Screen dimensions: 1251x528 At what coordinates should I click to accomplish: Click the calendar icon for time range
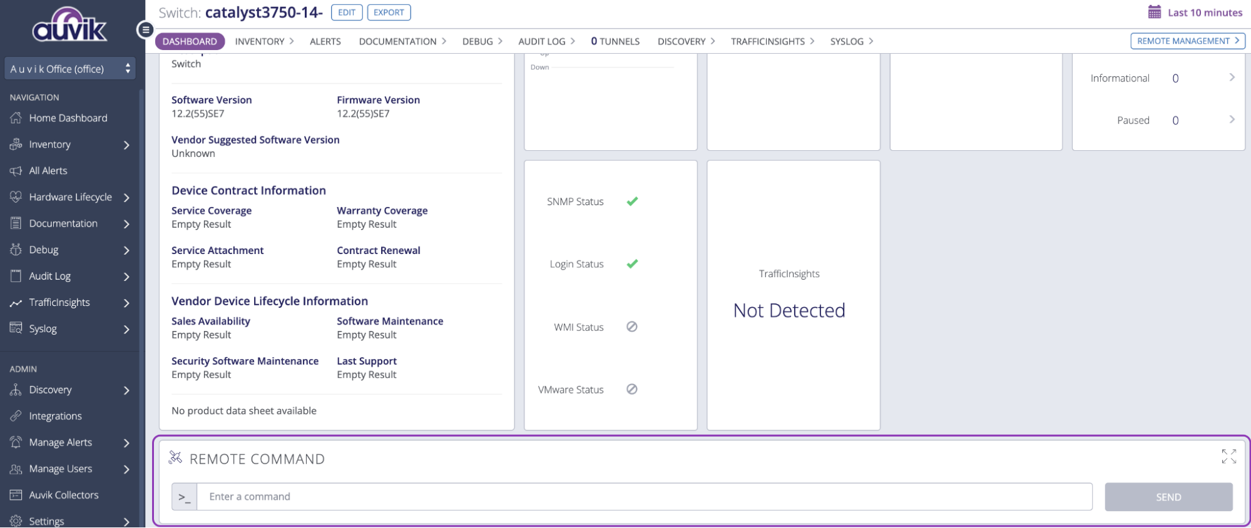coord(1155,12)
